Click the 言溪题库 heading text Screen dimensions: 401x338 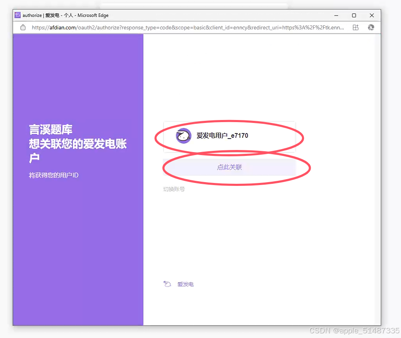pos(51,129)
